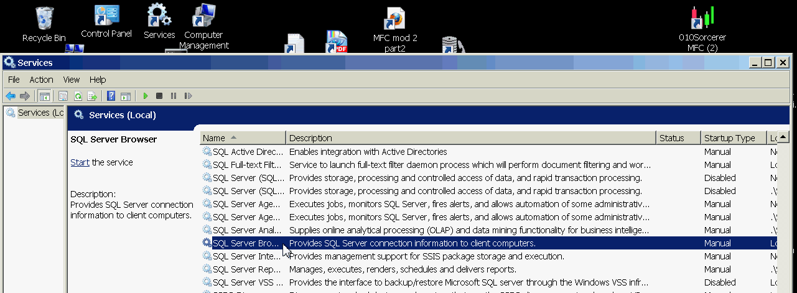
Task: Click 'Supplies online analytical processing' description
Action: coord(470,230)
